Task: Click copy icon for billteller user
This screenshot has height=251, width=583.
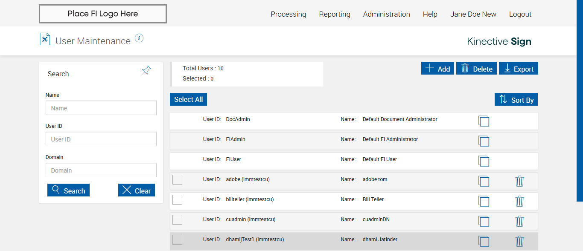Action: coord(484,201)
